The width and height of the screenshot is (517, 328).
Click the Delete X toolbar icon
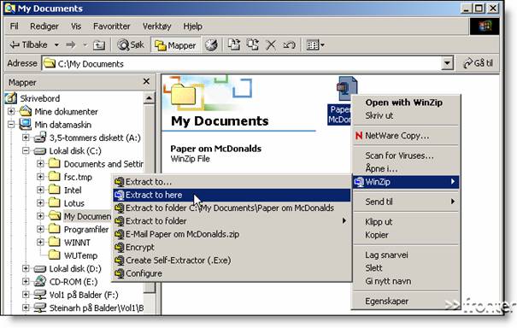coord(271,44)
